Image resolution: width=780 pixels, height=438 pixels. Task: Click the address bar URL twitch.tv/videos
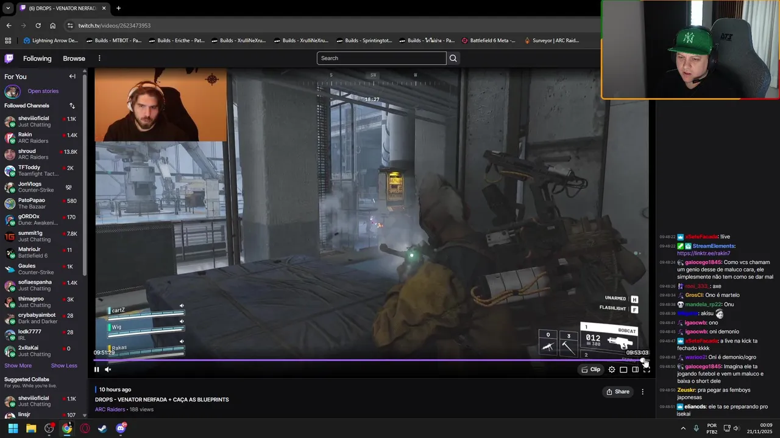click(x=115, y=26)
